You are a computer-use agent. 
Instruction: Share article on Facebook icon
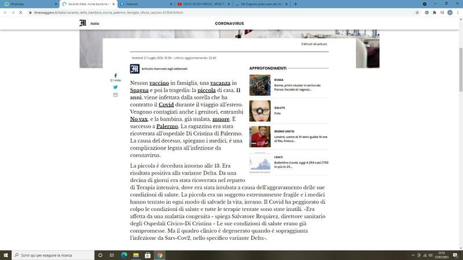115,76
